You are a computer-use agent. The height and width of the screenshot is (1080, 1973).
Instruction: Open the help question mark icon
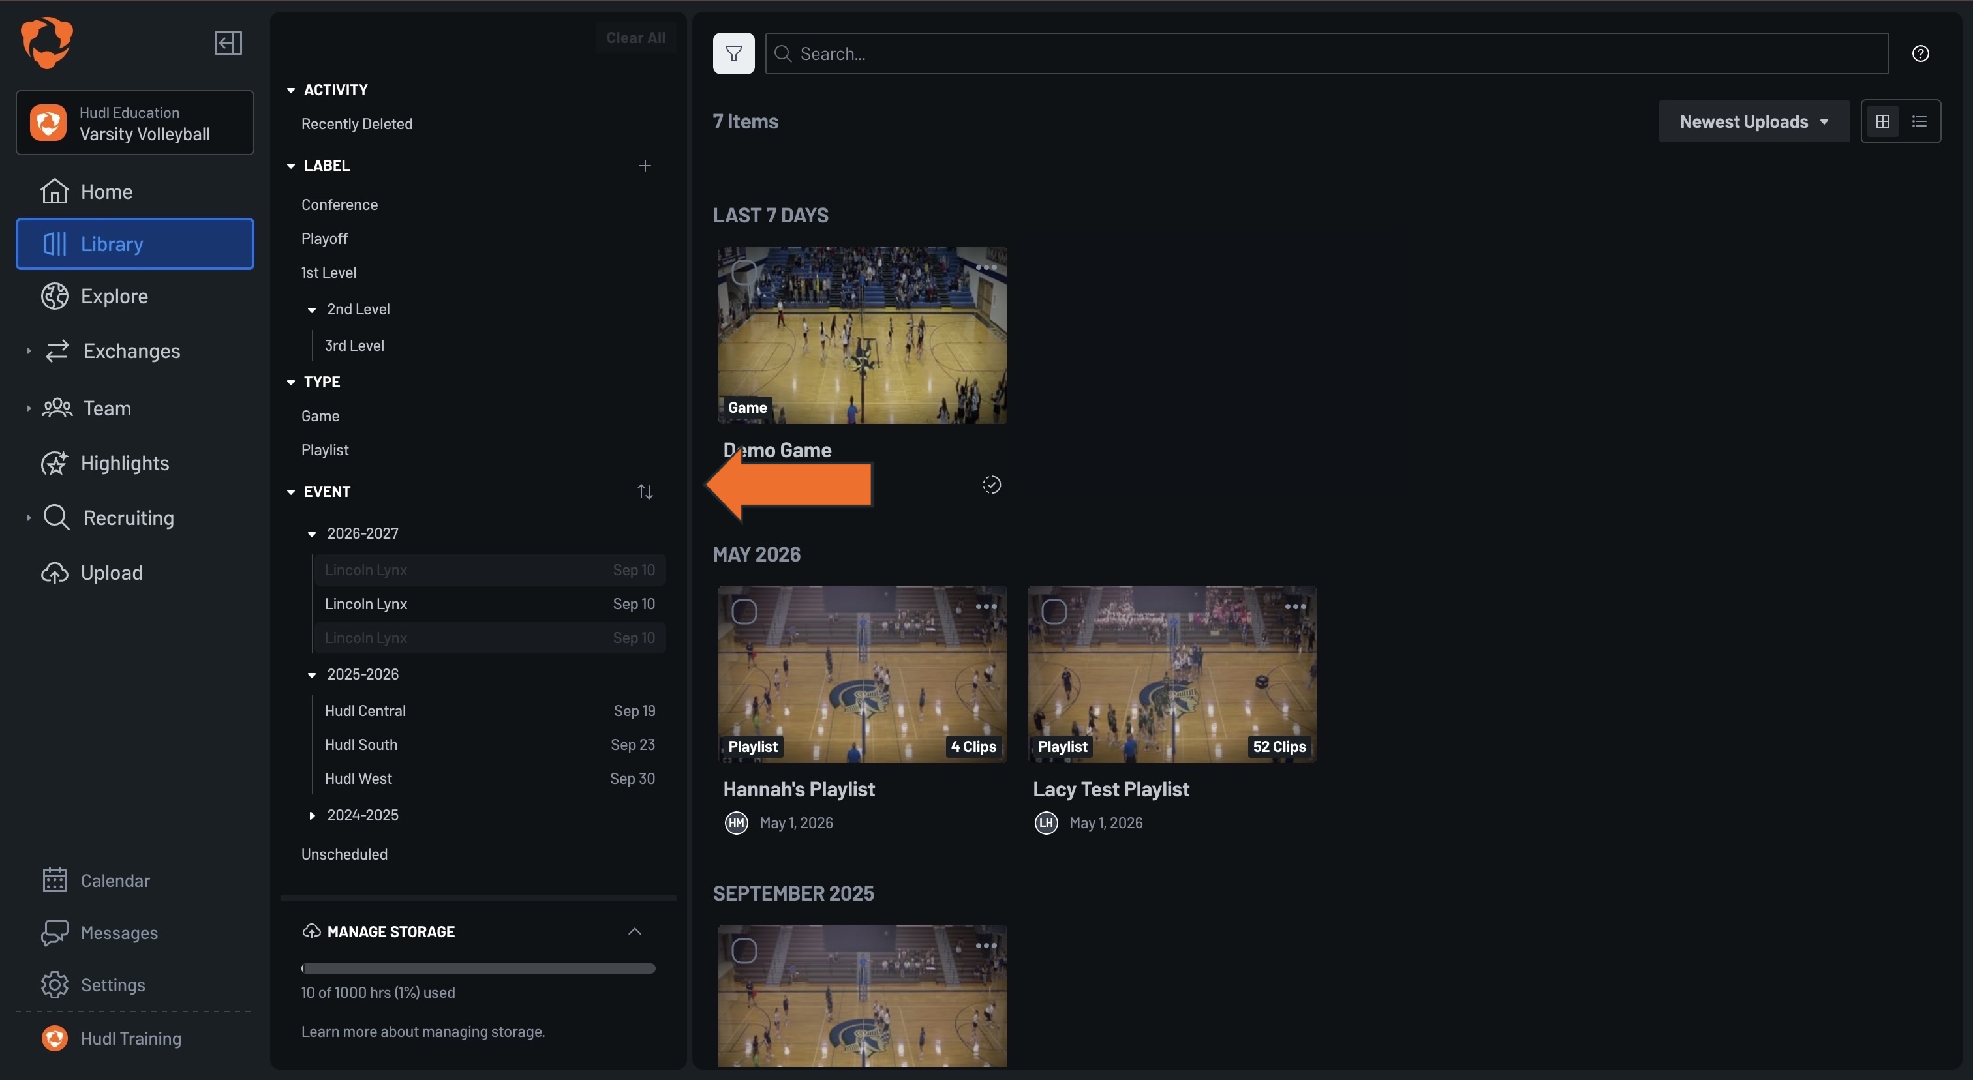coord(1920,53)
